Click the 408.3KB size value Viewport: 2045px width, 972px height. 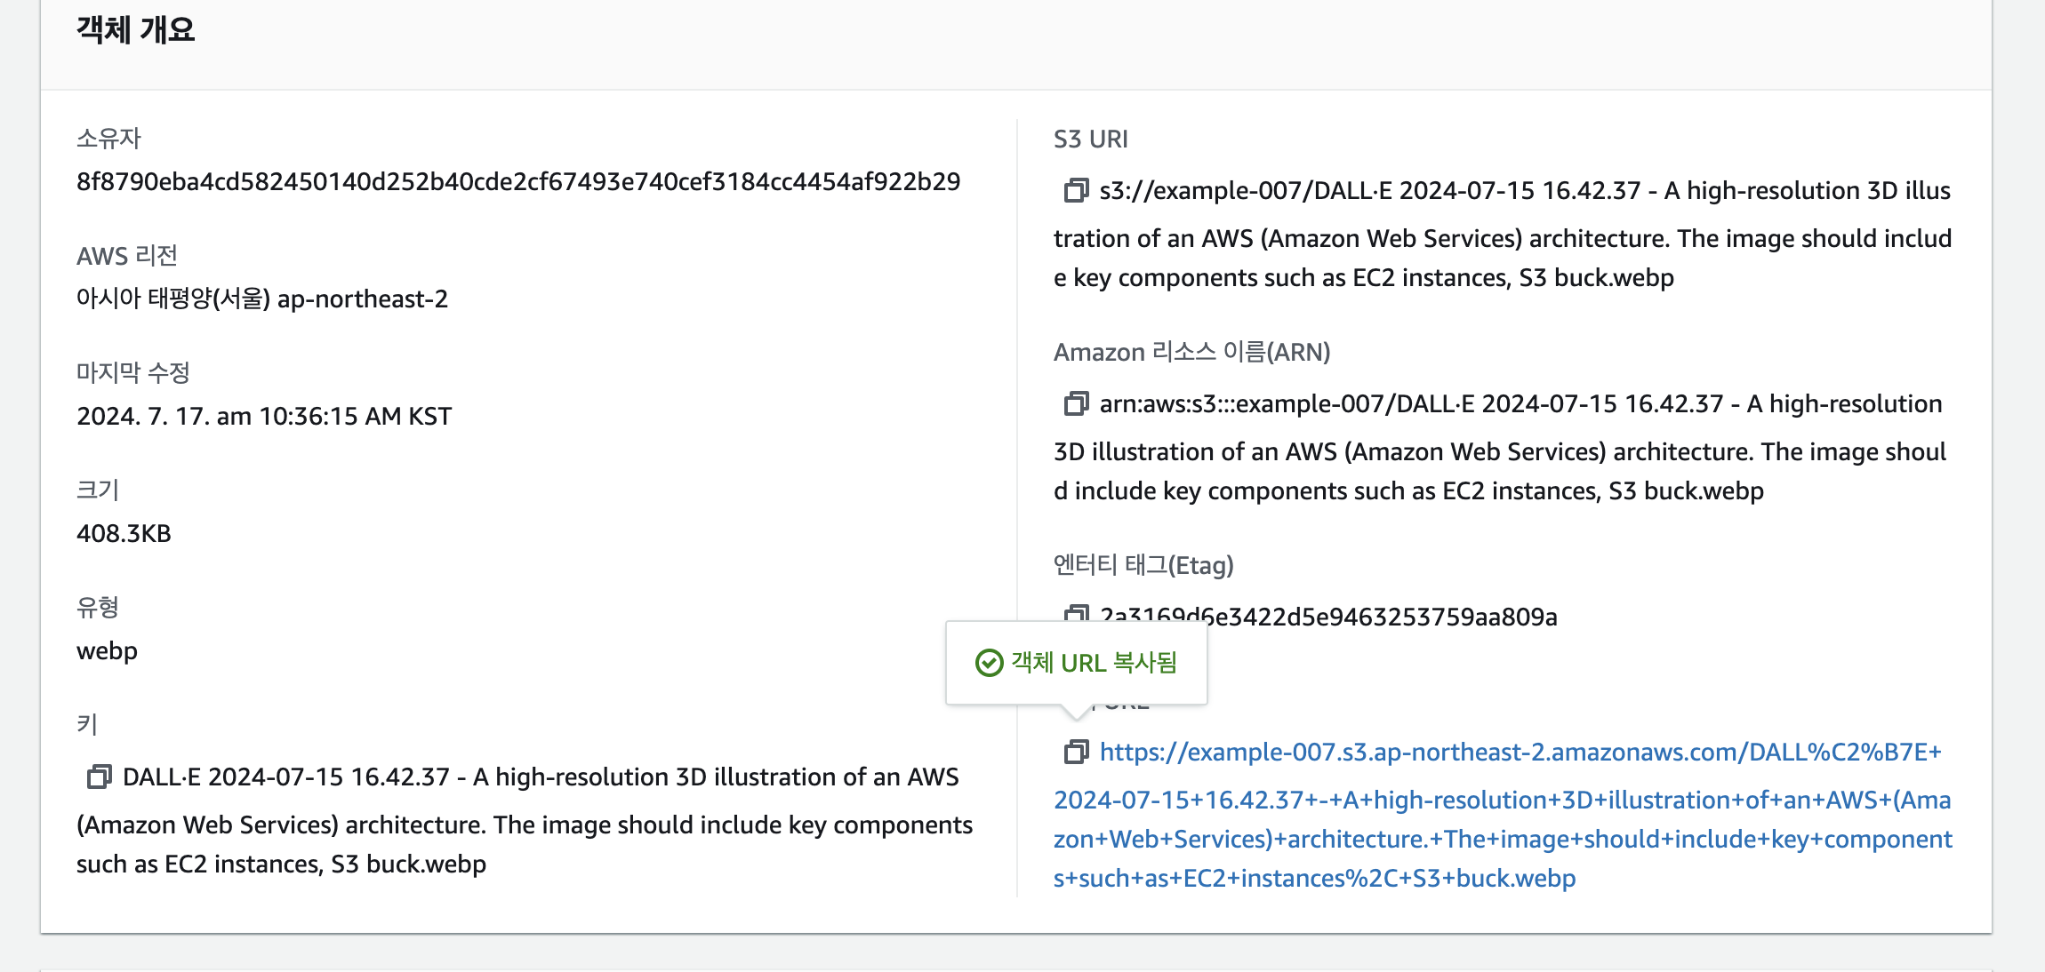pyautogui.click(x=124, y=533)
